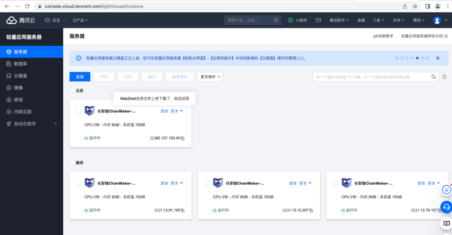Open 轻量应用服务器帮助文档 link
Screen dimensions: 452x235
(424, 36)
